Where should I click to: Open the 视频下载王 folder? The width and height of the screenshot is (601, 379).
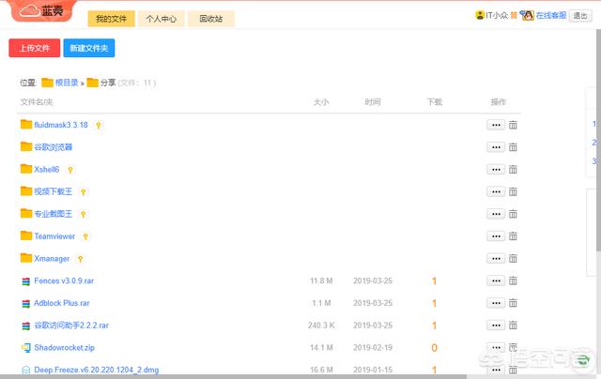(x=54, y=191)
